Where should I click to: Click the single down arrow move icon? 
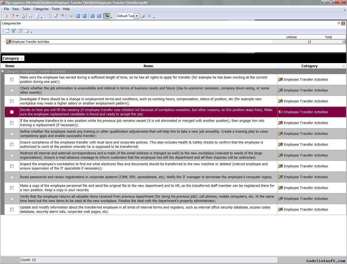point(78,16)
